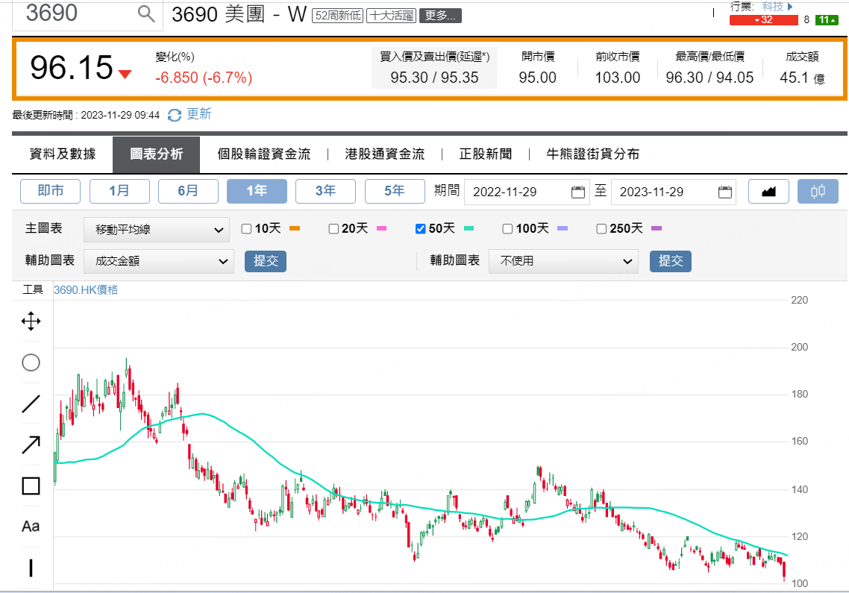
Task: Click the -6.850 (-6.7%) change value
Action: [x=204, y=78]
